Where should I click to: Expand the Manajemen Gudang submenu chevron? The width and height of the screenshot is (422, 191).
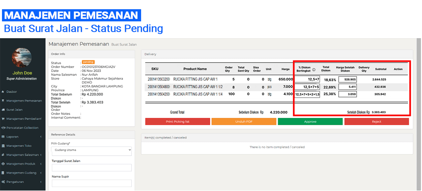click(x=41, y=173)
